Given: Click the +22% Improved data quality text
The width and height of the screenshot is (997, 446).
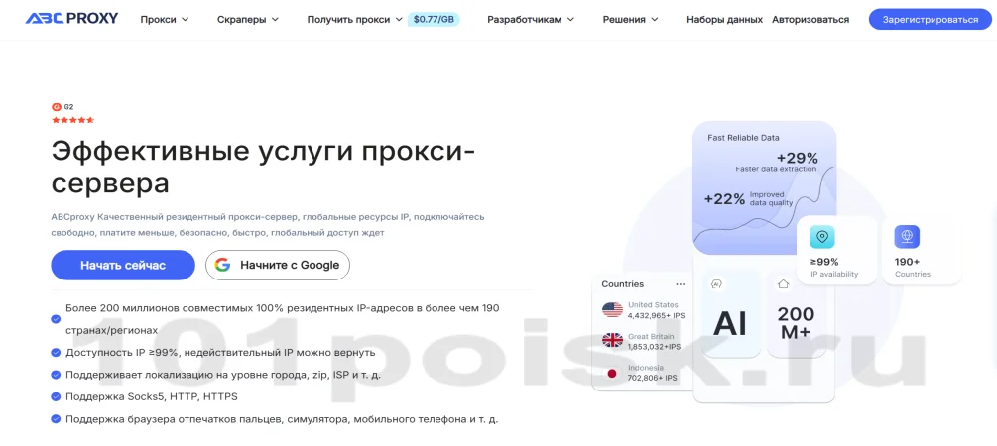Looking at the screenshot, I should pos(748,198).
